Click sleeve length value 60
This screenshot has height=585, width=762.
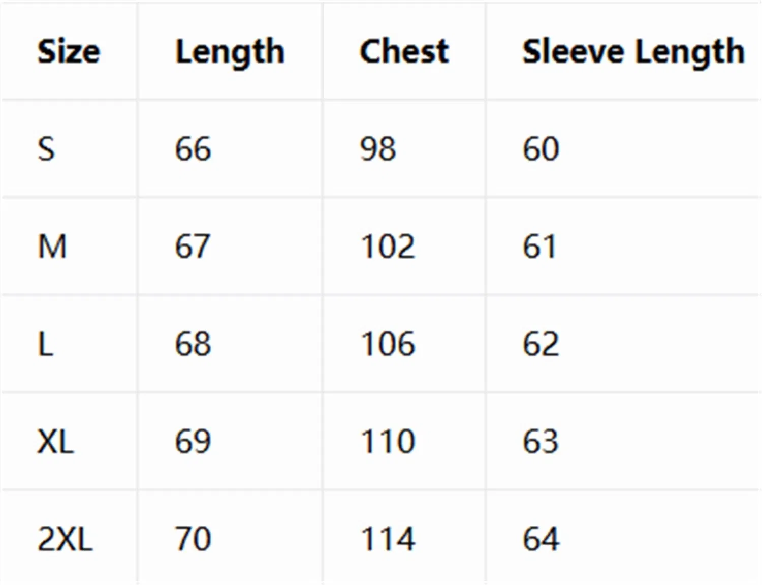click(x=541, y=149)
